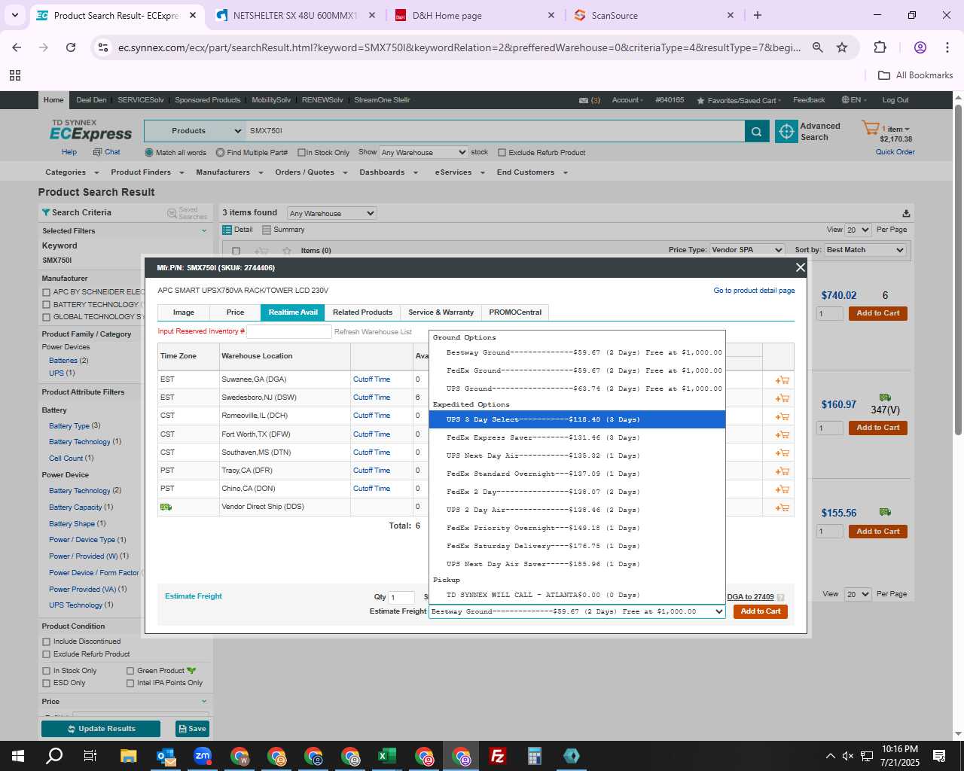Image resolution: width=964 pixels, height=771 pixels.
Task: Click the Chat icon link
Action: pos(106,152)
